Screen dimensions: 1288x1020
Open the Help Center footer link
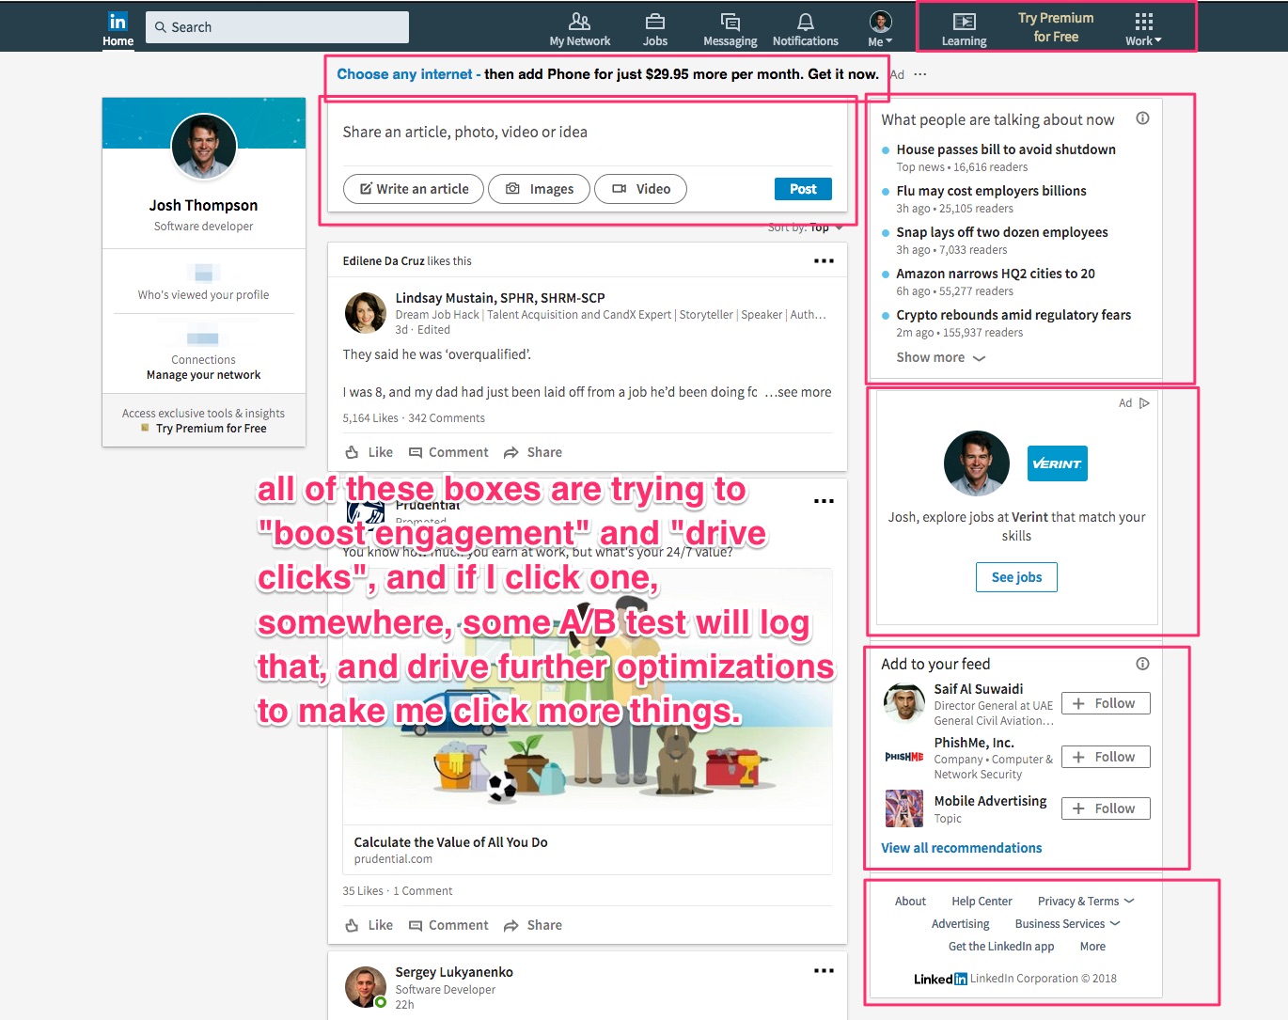(x=982, y=902)
